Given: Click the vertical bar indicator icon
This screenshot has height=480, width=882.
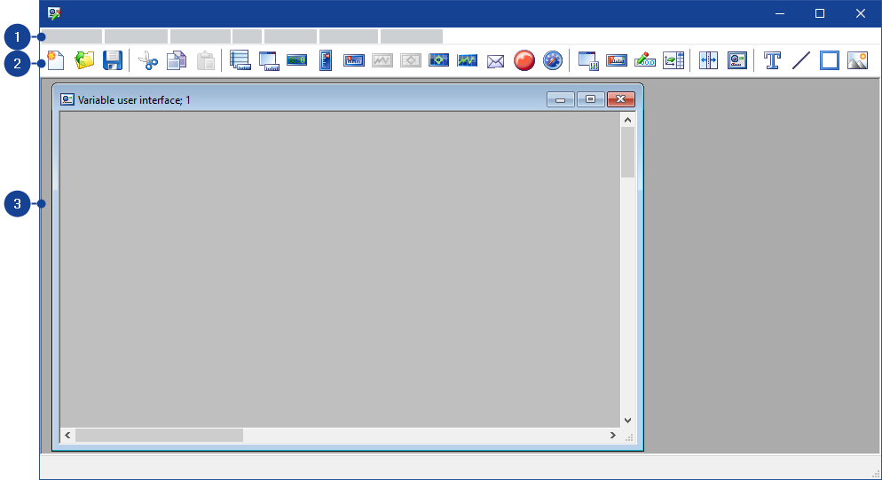Looking at the screenshot, I should click(326, 60).
